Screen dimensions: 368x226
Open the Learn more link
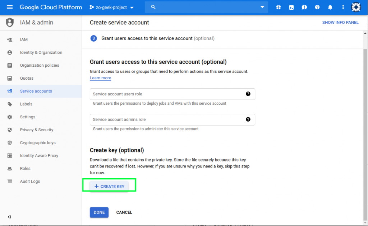(x=101, y=78)
